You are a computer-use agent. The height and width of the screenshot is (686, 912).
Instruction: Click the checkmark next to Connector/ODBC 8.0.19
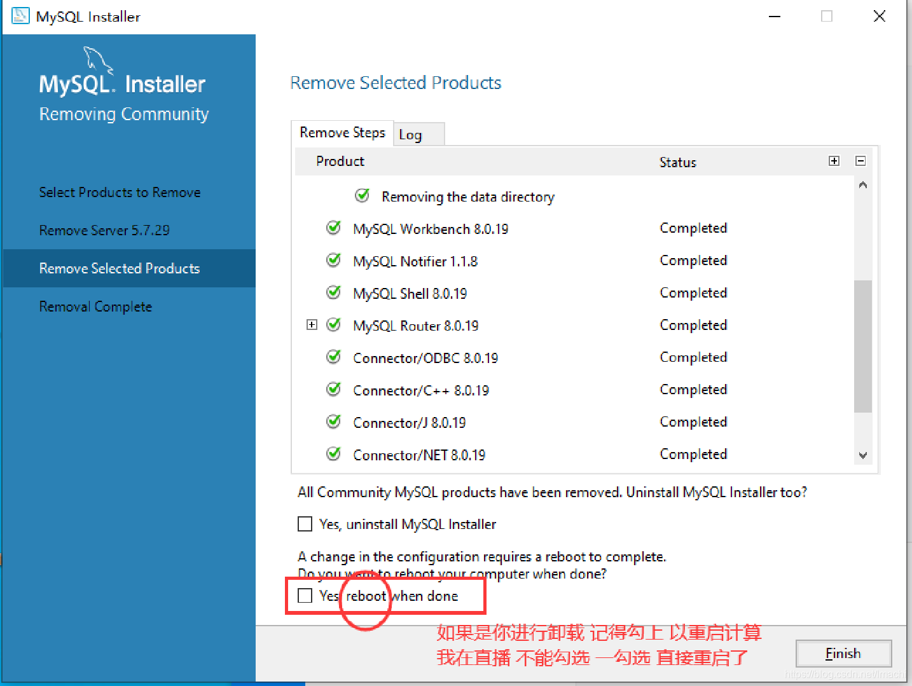pyautogui.click(x=333, y=357)
